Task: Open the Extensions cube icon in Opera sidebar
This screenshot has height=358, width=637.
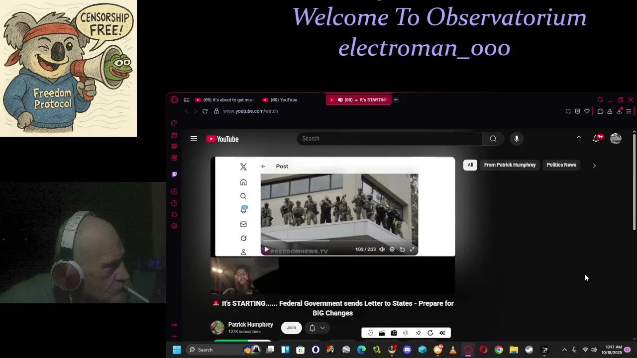Action: pos(174,215)
